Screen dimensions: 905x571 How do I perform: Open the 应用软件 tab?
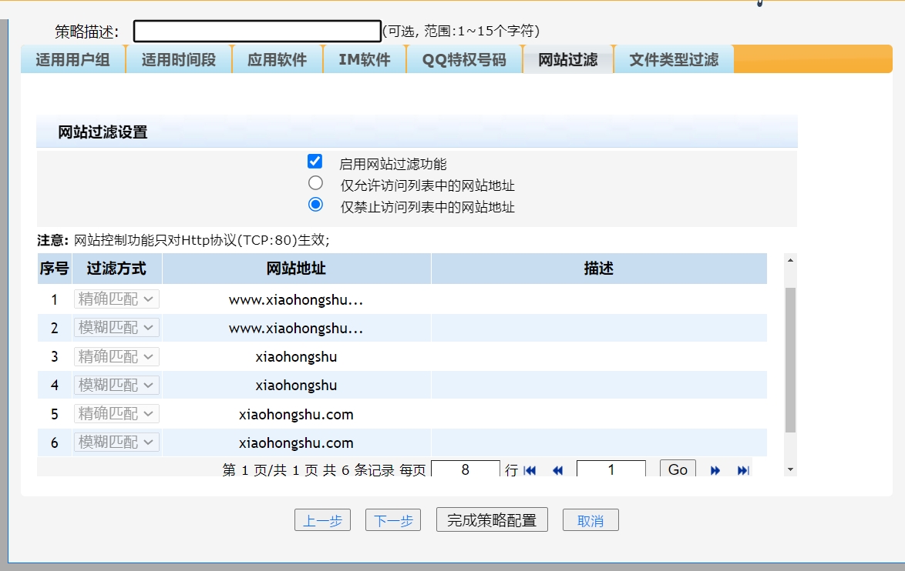277,59
